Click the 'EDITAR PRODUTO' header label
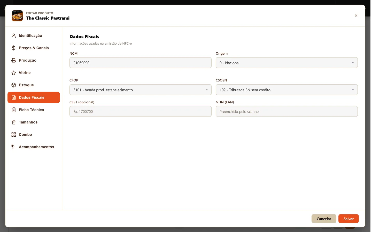Screen dimensions: 372x232 coord(40,13)
